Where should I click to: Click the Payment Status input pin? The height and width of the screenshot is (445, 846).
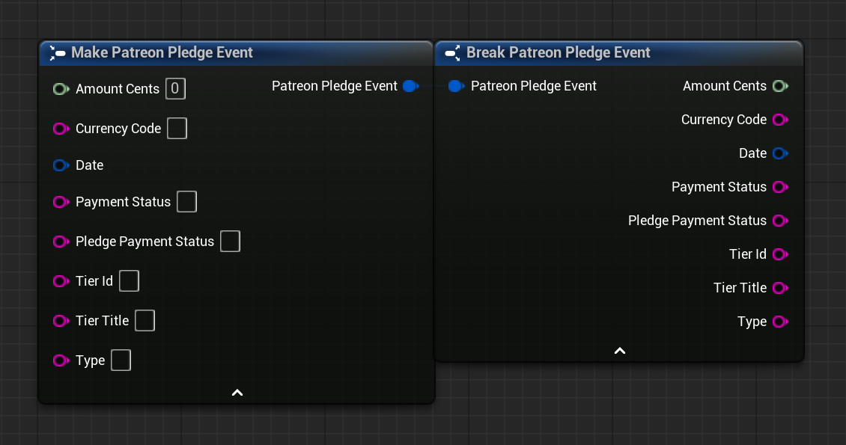coord(61,202)
